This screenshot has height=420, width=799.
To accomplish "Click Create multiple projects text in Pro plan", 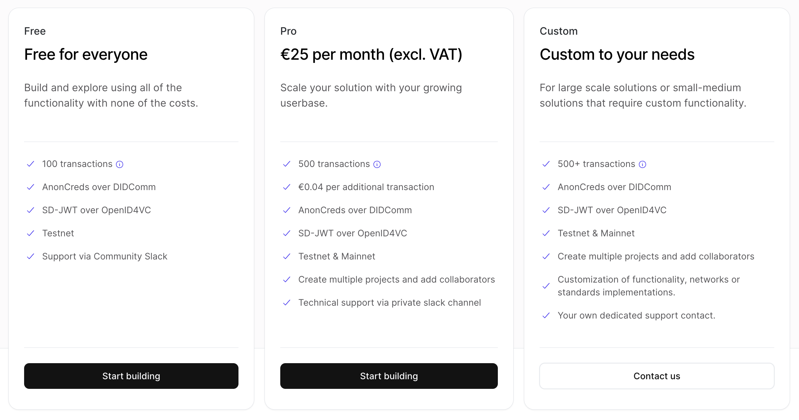I will tap(397, 279).
